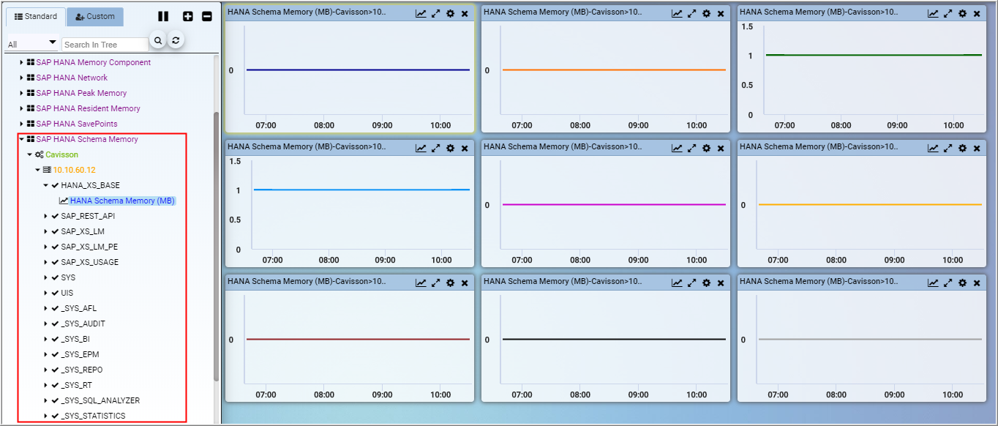
Task: Open chart type icon on light blue line panel
Action: tap(421, 149)
